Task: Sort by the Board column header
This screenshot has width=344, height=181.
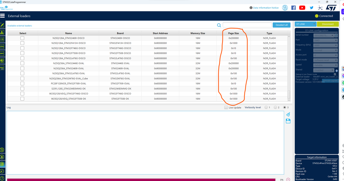Action: 120,33
